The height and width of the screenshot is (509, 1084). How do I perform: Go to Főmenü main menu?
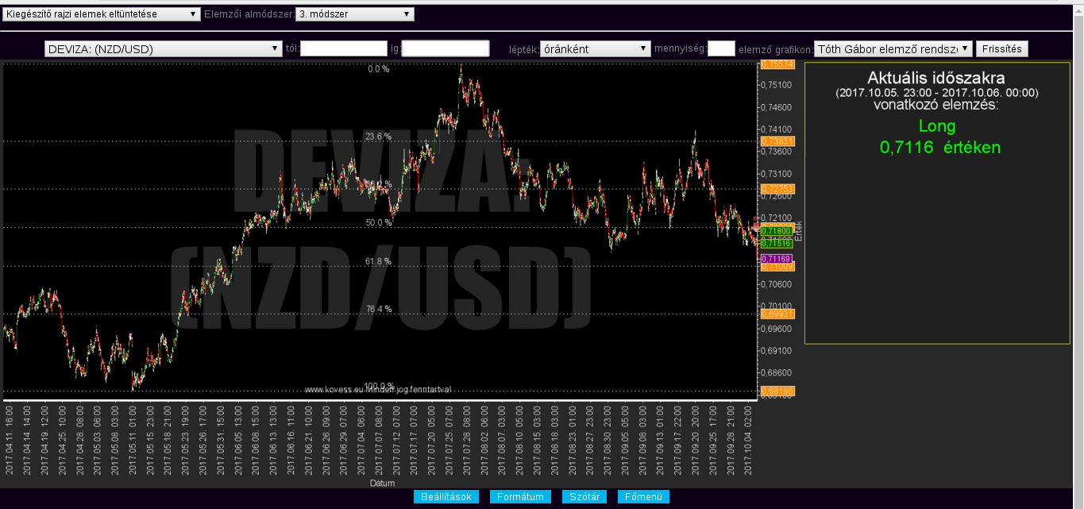click(643, 497)
